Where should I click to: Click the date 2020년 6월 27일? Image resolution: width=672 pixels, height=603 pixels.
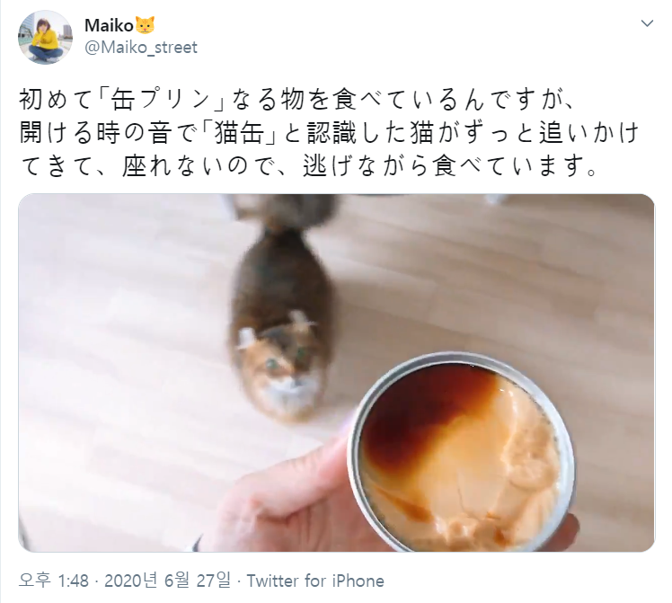[x=168, y=581]
